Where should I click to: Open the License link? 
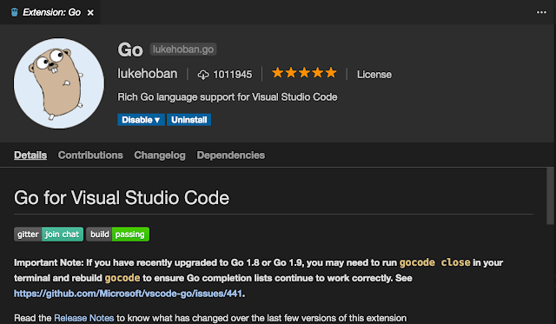click(x=374, y=75)
